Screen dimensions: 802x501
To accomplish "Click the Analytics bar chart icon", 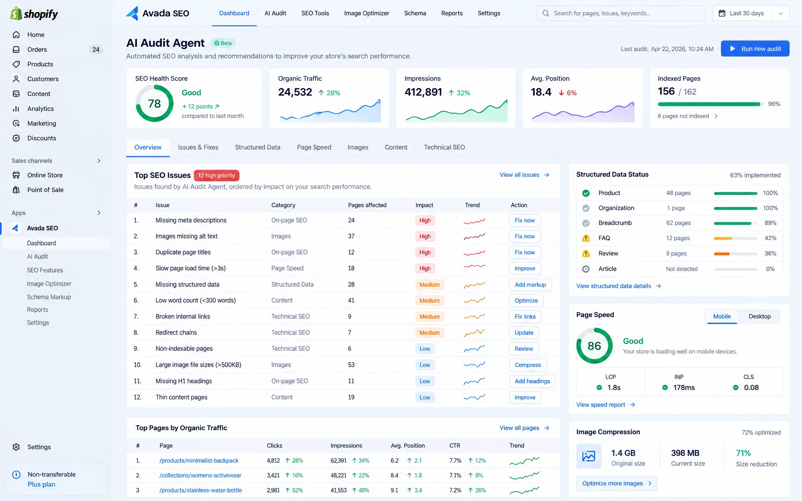I will 16,109.
